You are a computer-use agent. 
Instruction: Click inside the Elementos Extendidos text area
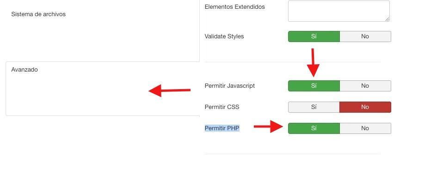[339, 11]
